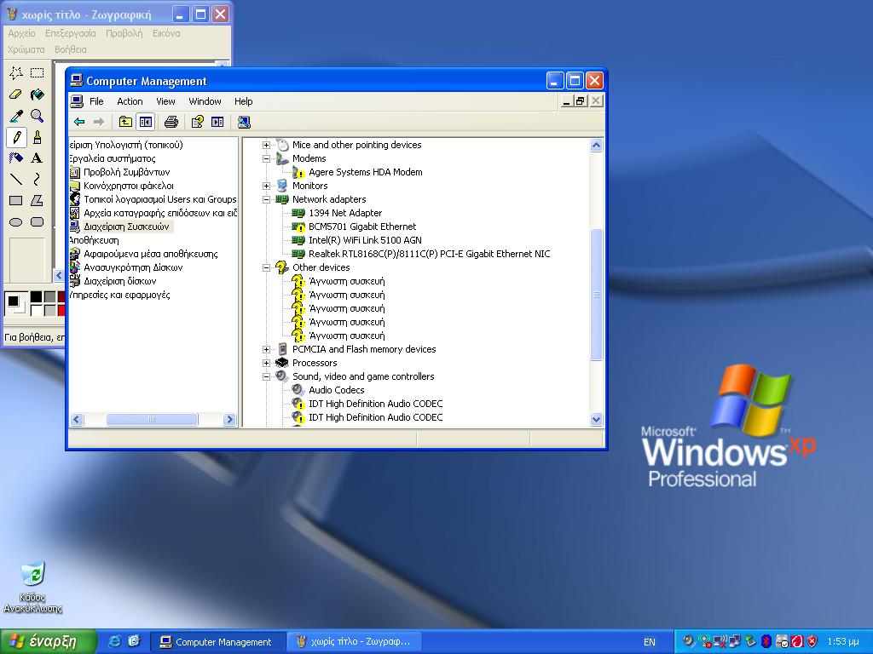Click the Forward arrow in Computer Management toolbar
This screenshot has width=873, height=654.
(99, 122)
